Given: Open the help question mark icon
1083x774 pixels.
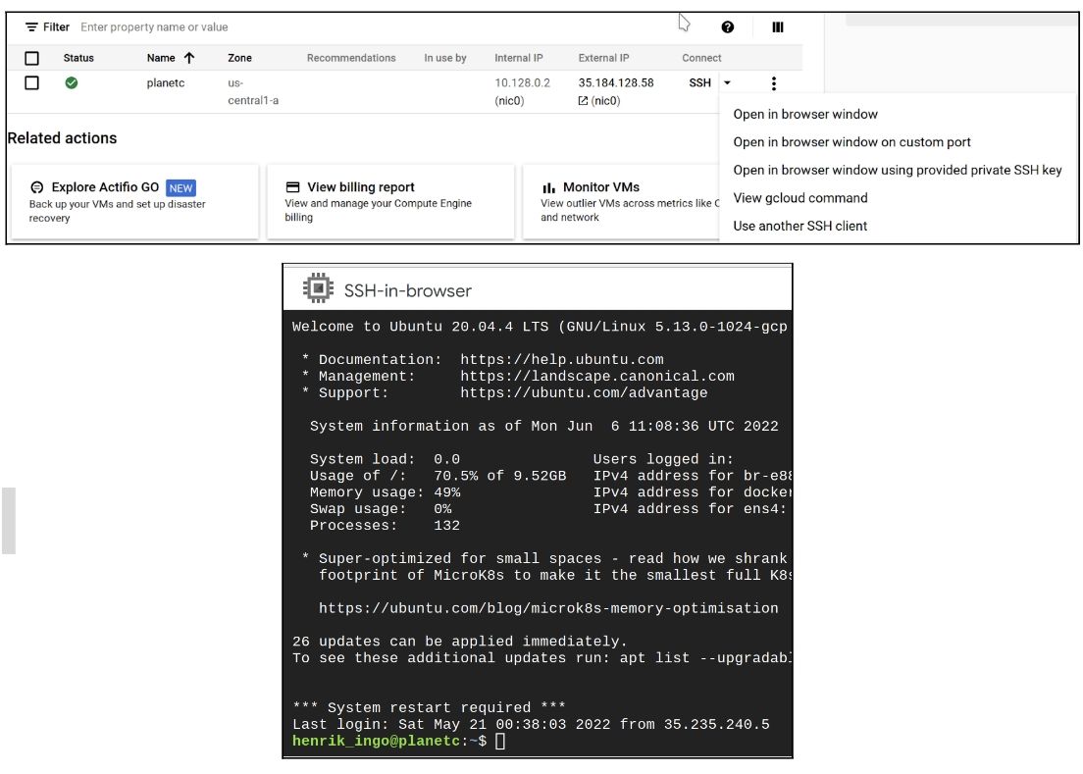Looking at the screenshot, I should (727, 26).
